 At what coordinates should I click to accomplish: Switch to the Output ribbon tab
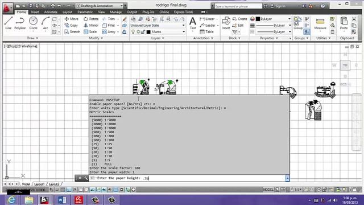click(x=132, y=12)
